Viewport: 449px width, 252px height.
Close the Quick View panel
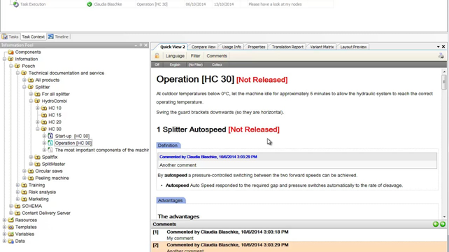point(443,47)
